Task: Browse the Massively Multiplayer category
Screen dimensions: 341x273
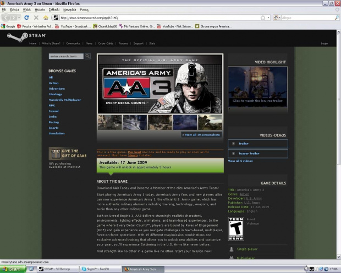Action: tap(65, 100)
